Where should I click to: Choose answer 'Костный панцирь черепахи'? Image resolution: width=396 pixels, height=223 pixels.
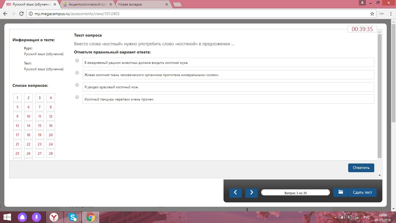(77, 97)
